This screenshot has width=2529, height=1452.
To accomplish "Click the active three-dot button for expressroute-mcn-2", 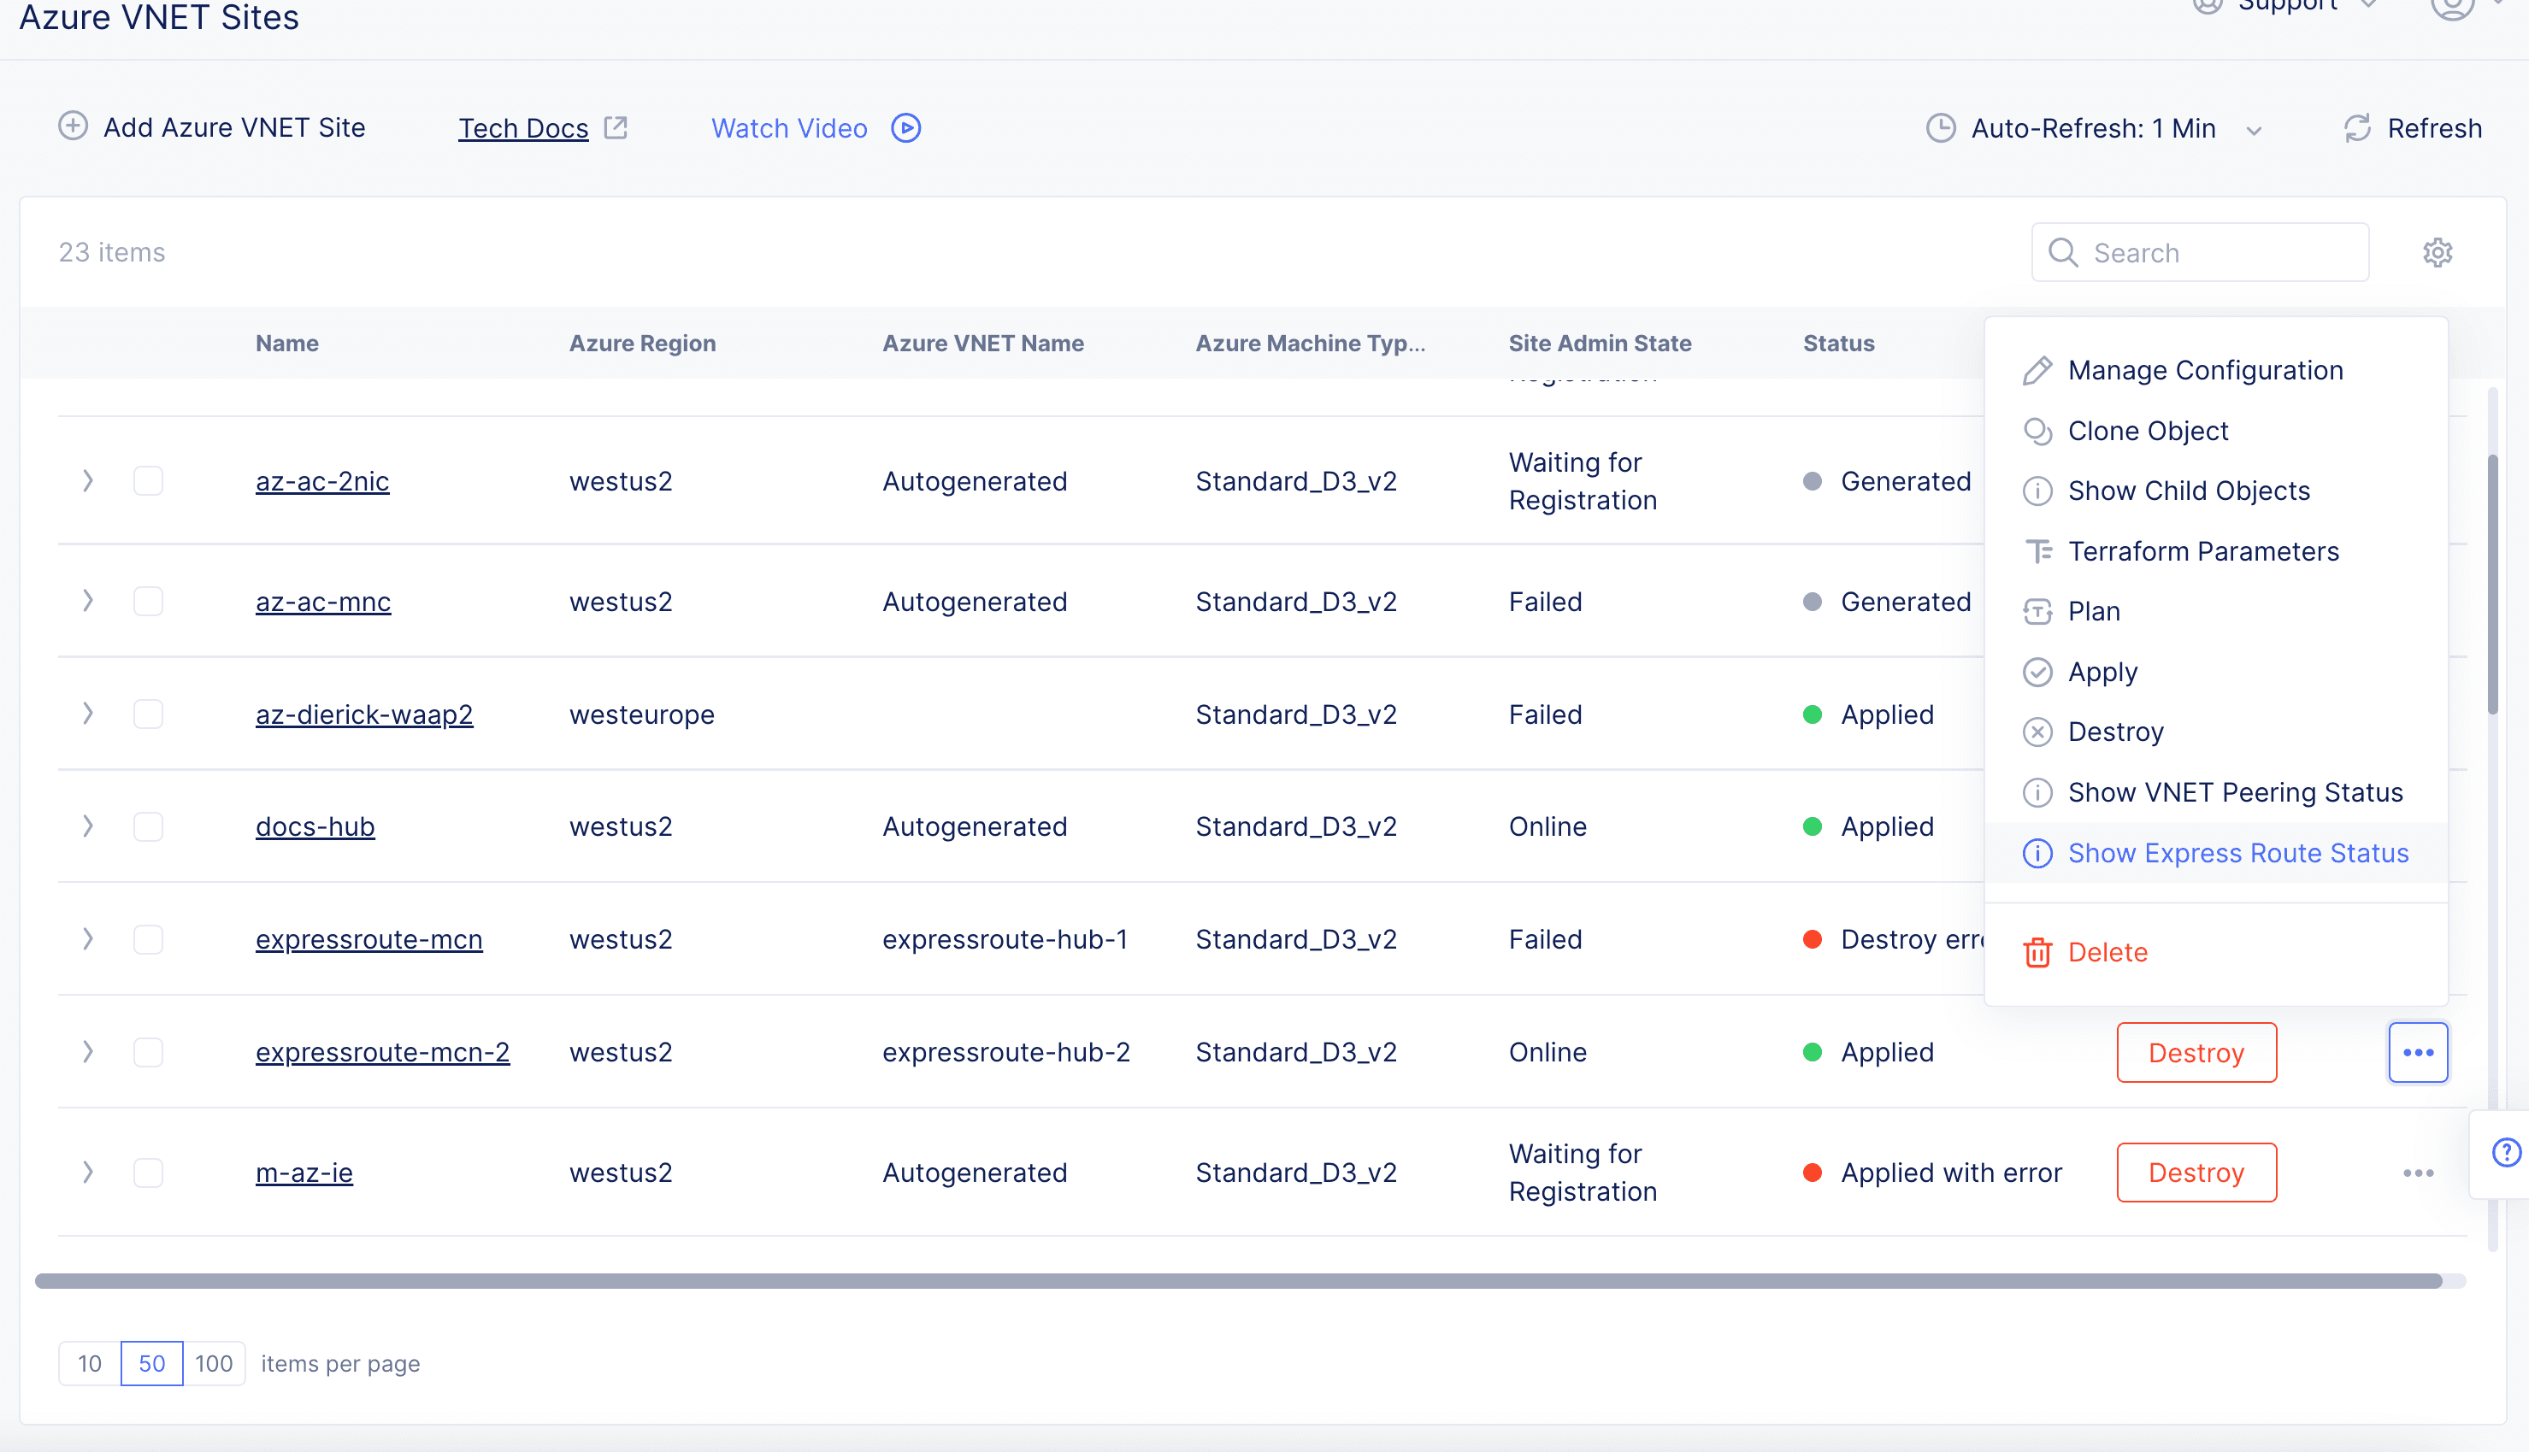I will click(2418, 1053).
